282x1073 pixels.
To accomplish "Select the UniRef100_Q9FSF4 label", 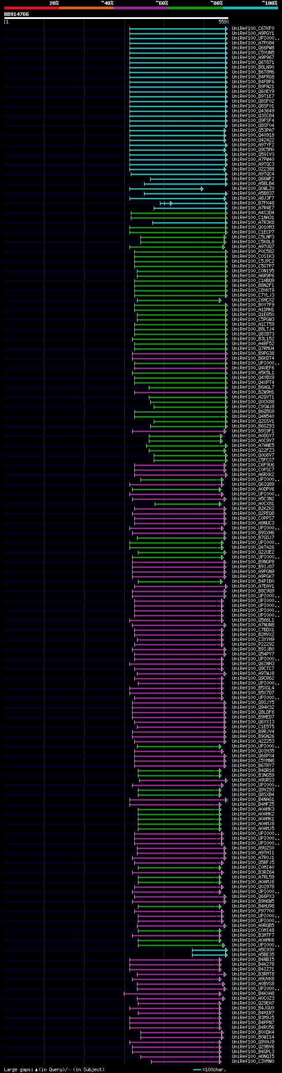I will click(x=253, y=121).
